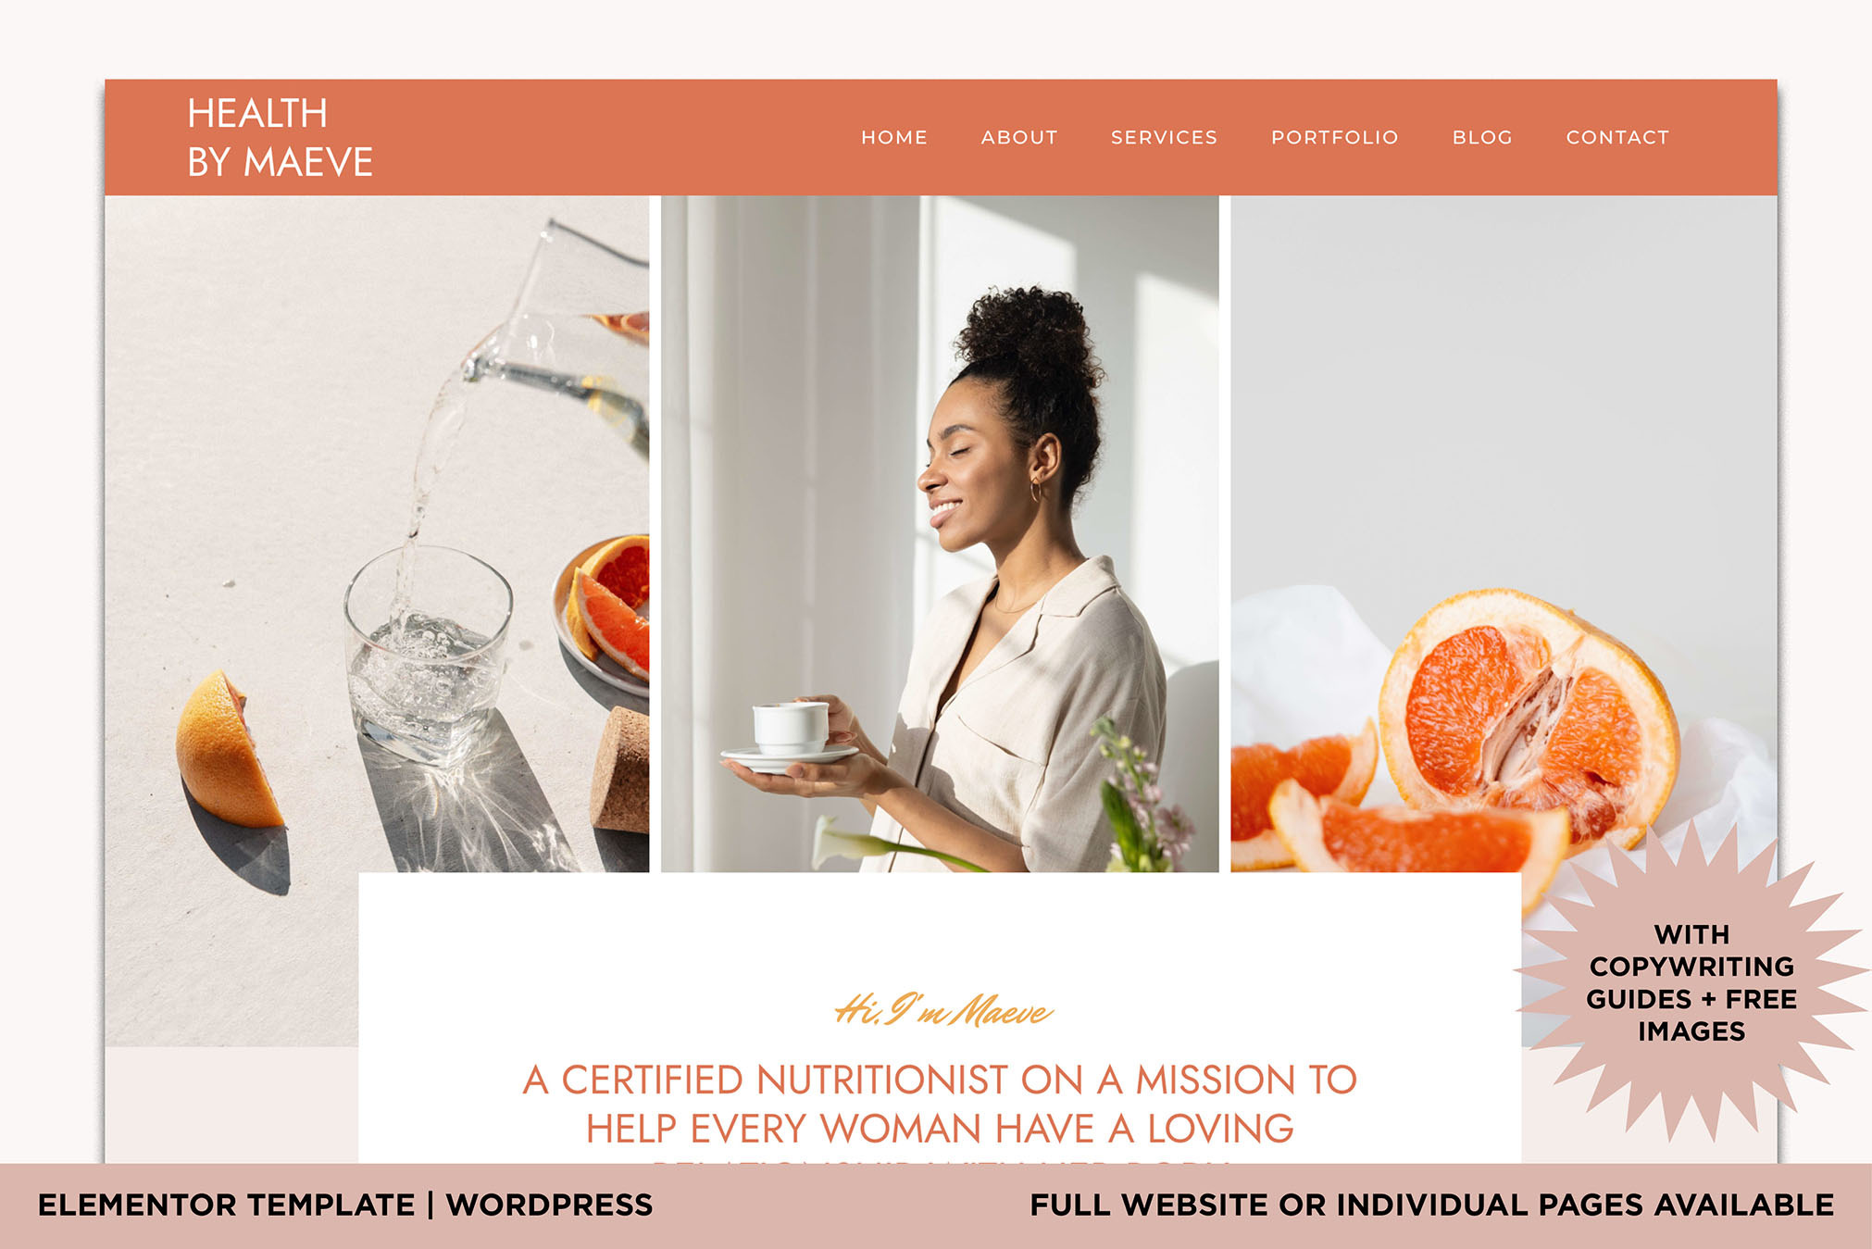Select Services in the navigation bar
The width and height of the screenshot is (1872, 1249).
coord(1164,137)
